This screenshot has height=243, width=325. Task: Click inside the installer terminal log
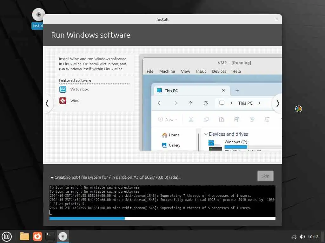[x=162, y=201]
